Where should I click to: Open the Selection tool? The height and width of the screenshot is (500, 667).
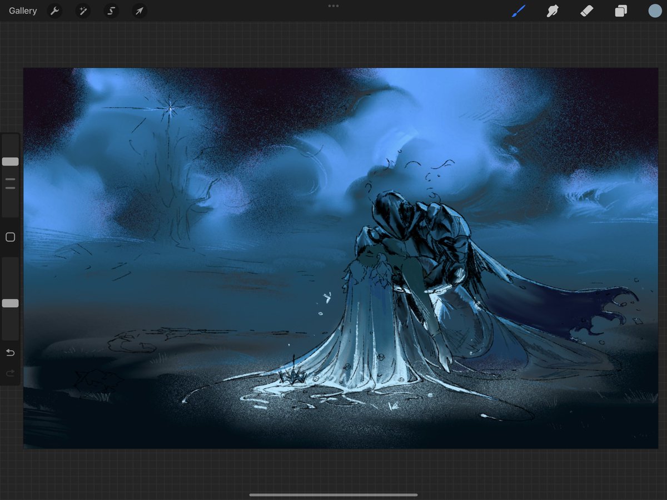111,11
